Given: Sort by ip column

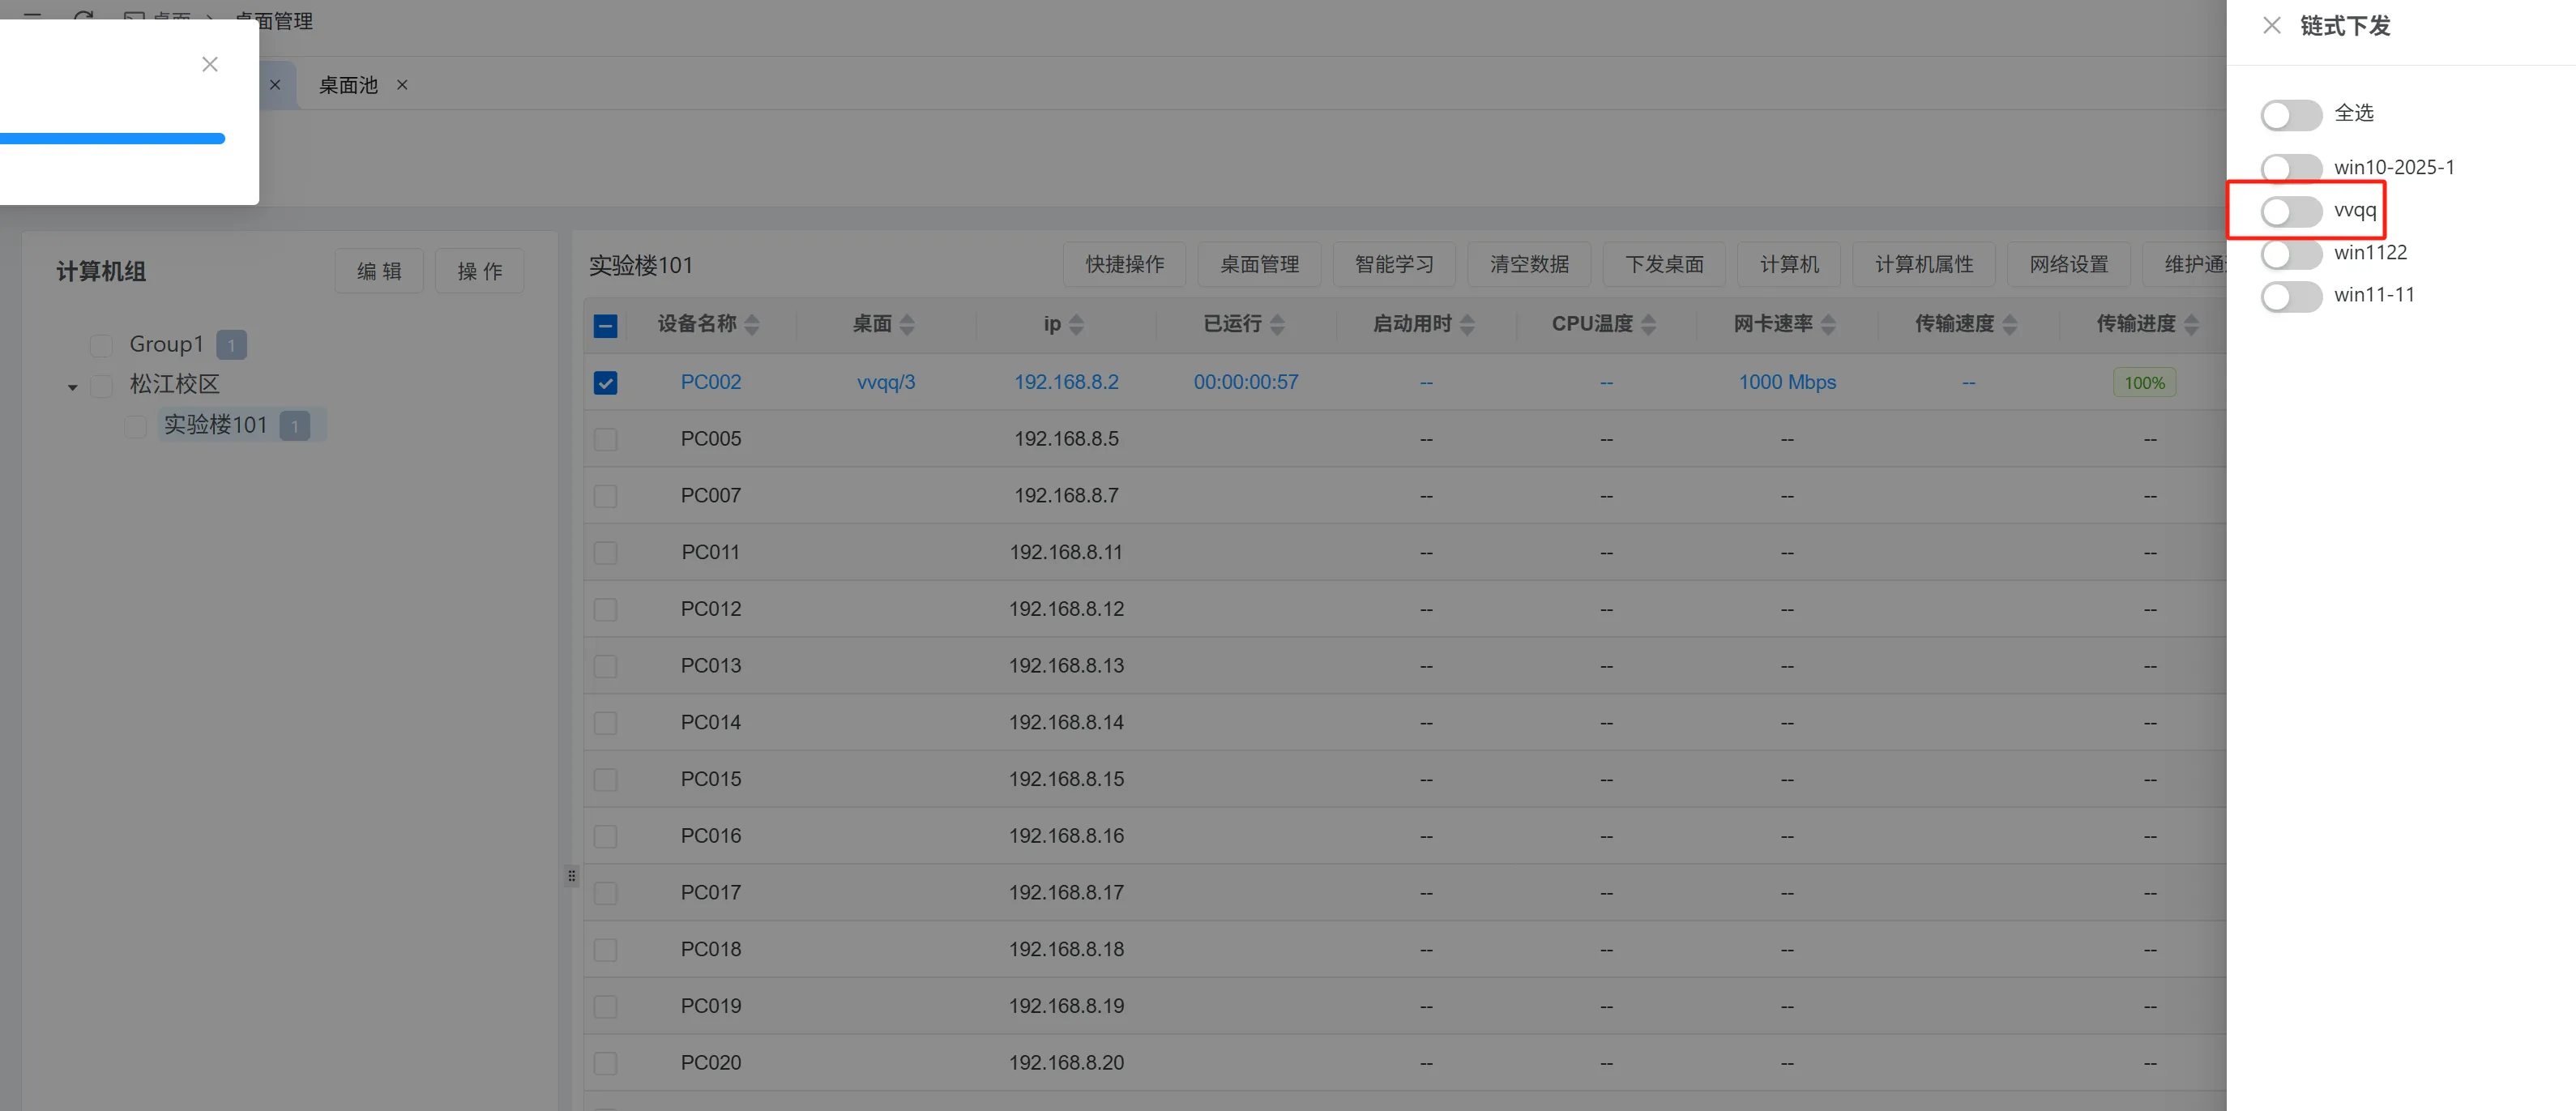Looking at the screenshot, I should click(1076, 324).
